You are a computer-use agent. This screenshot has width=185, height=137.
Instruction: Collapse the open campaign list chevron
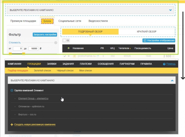172,81
